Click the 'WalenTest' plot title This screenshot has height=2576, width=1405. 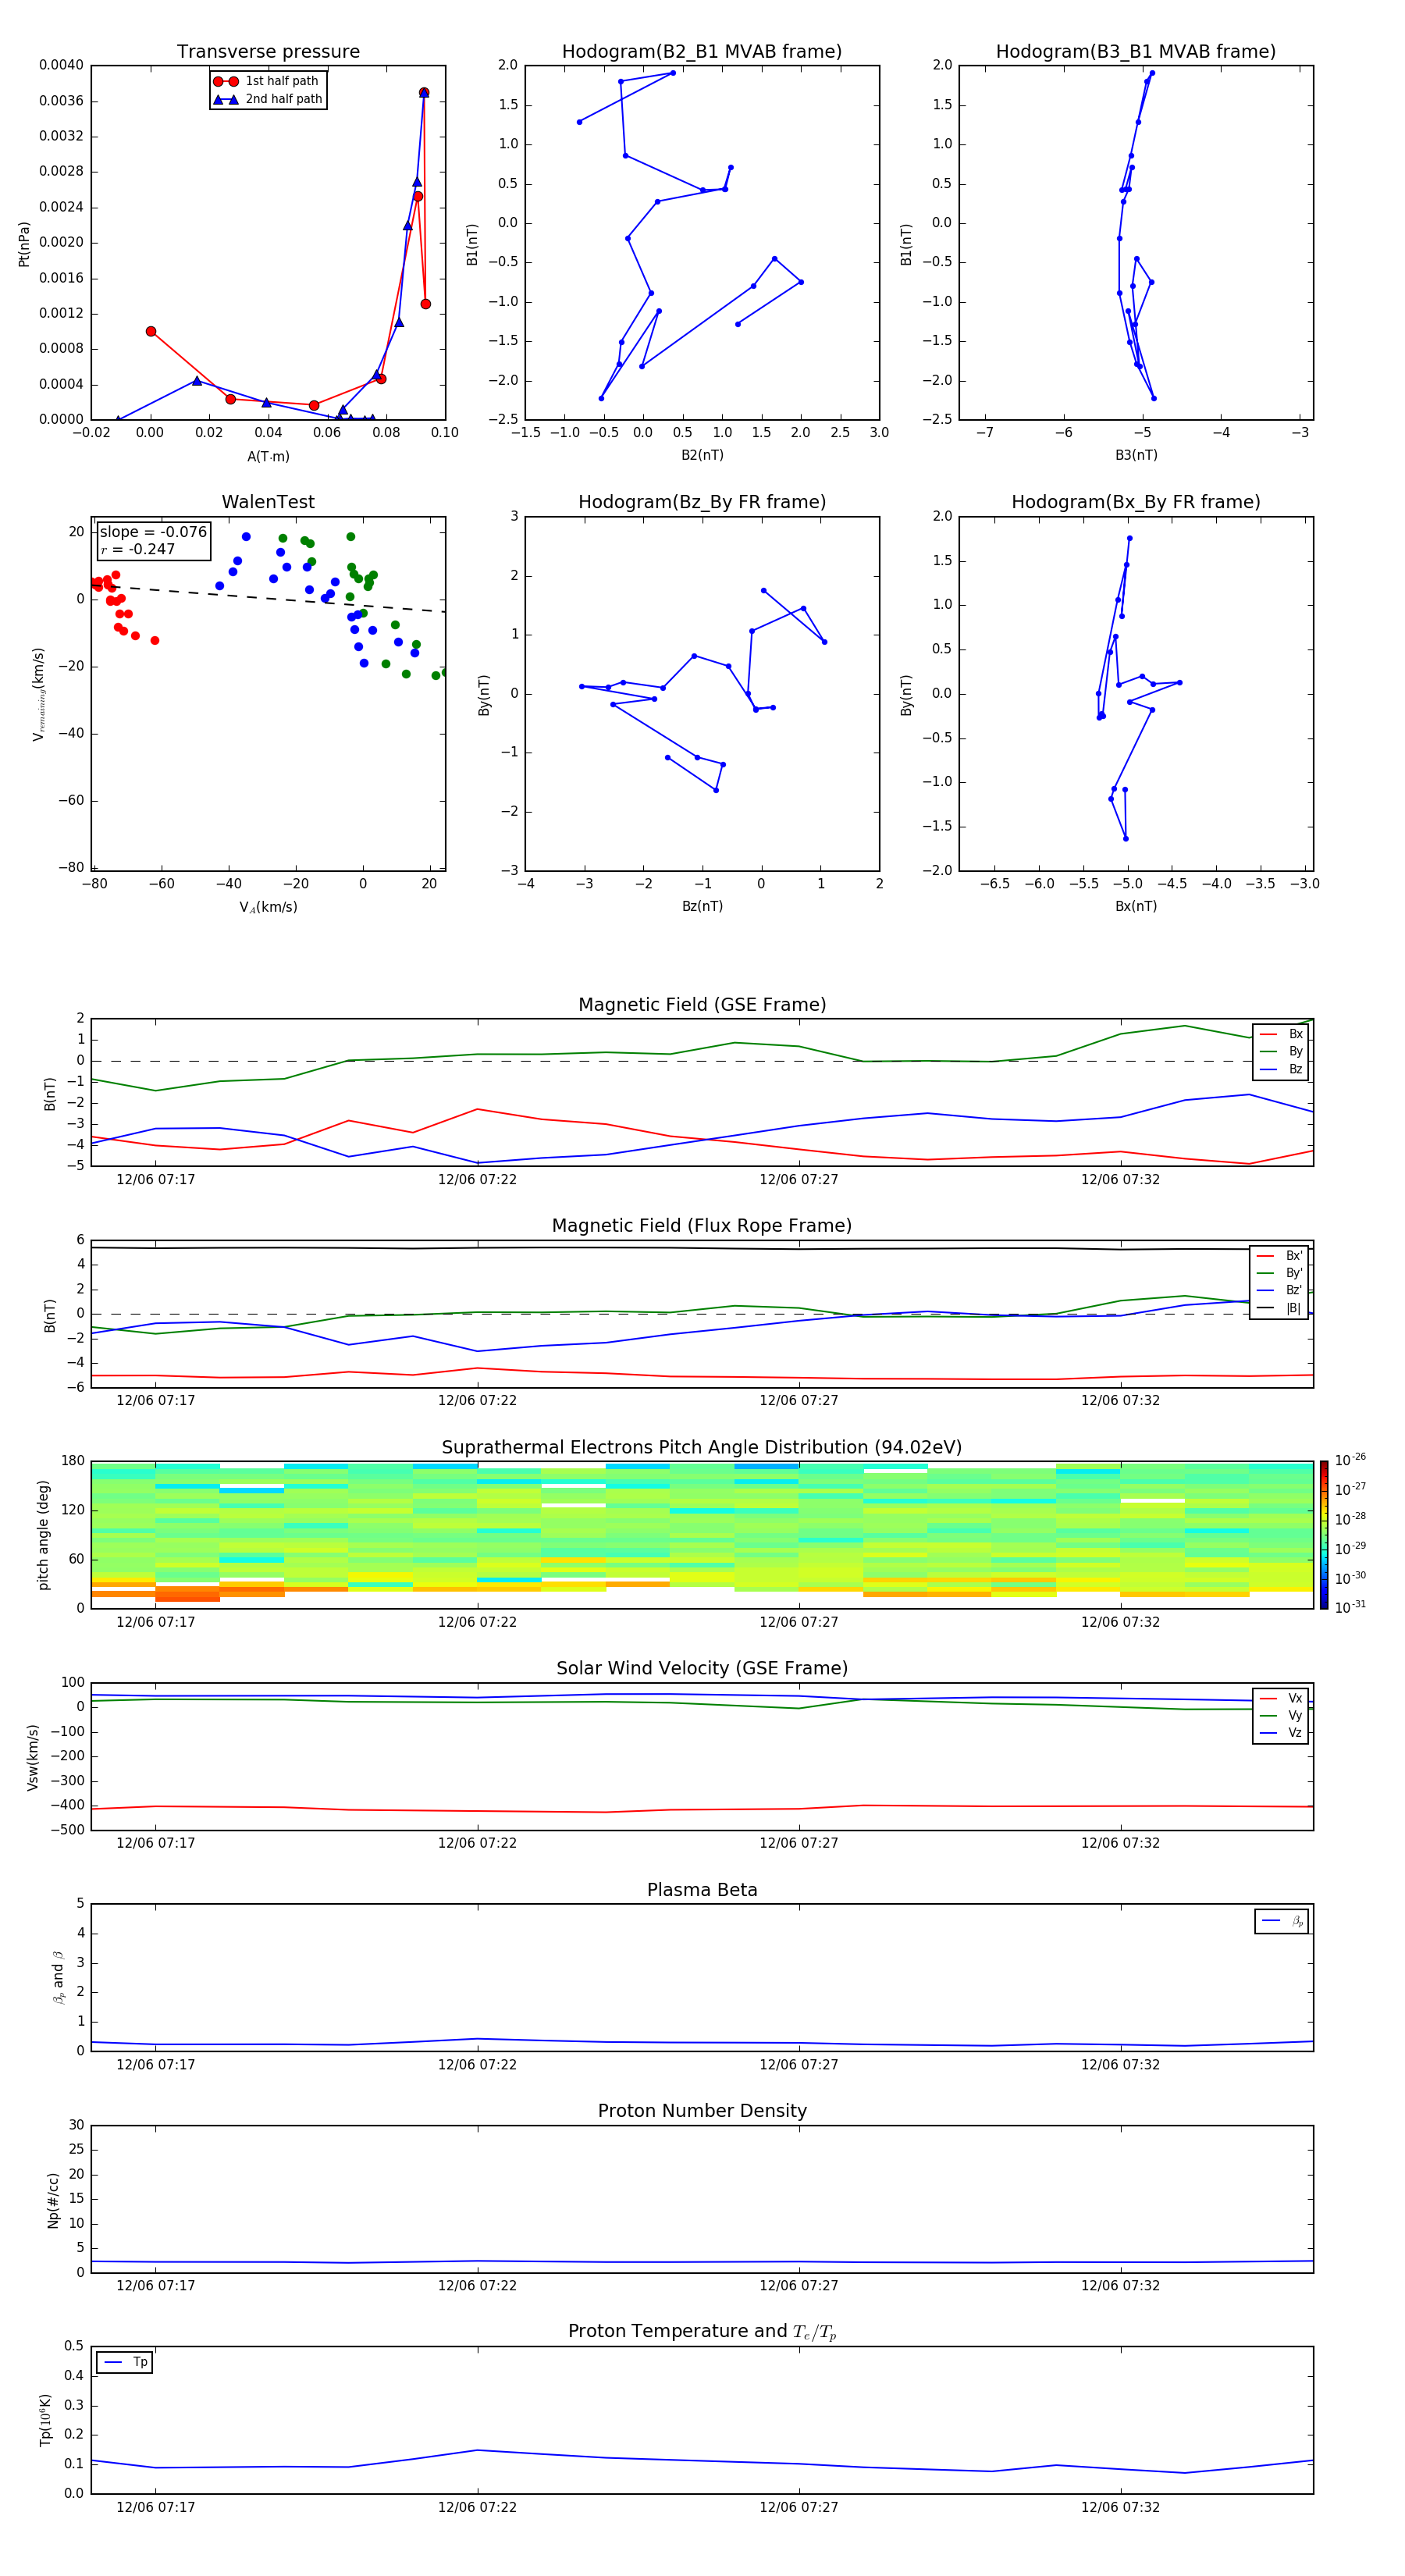coord(268,502)
